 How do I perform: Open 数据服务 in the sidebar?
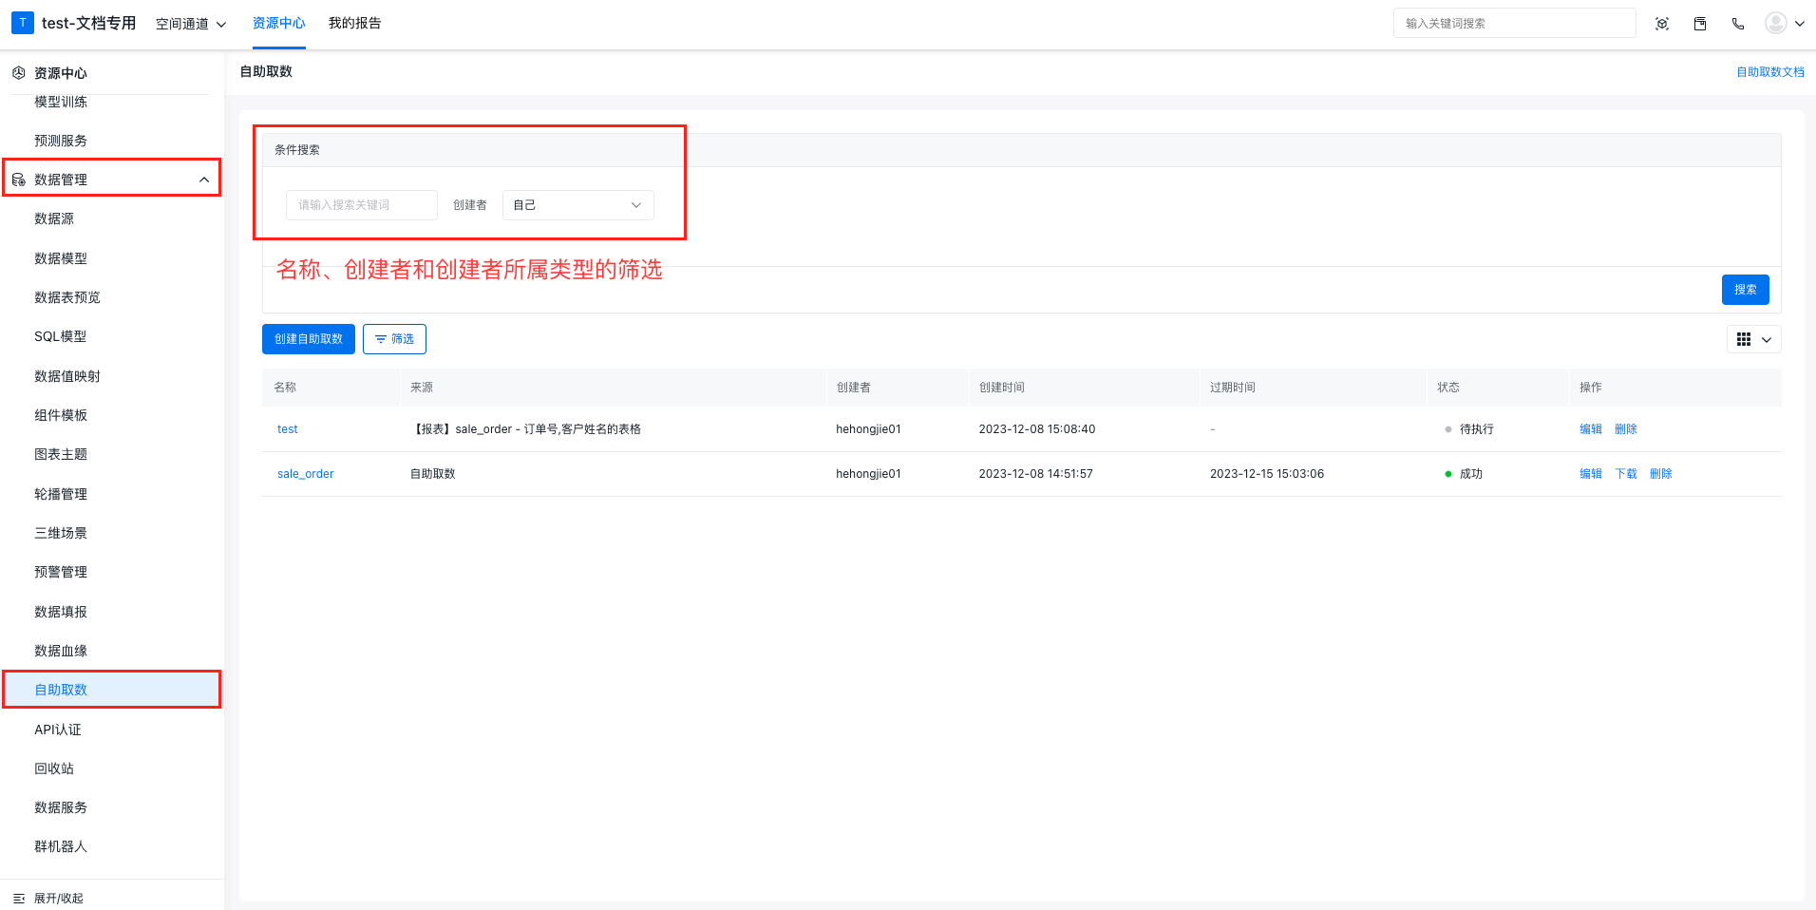[x=61, y=807]
